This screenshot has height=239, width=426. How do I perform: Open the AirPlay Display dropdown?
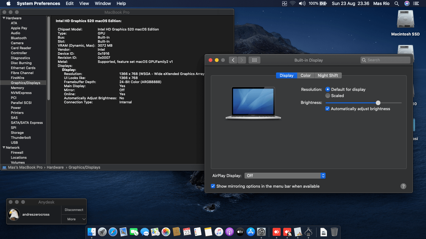point(285,176)
